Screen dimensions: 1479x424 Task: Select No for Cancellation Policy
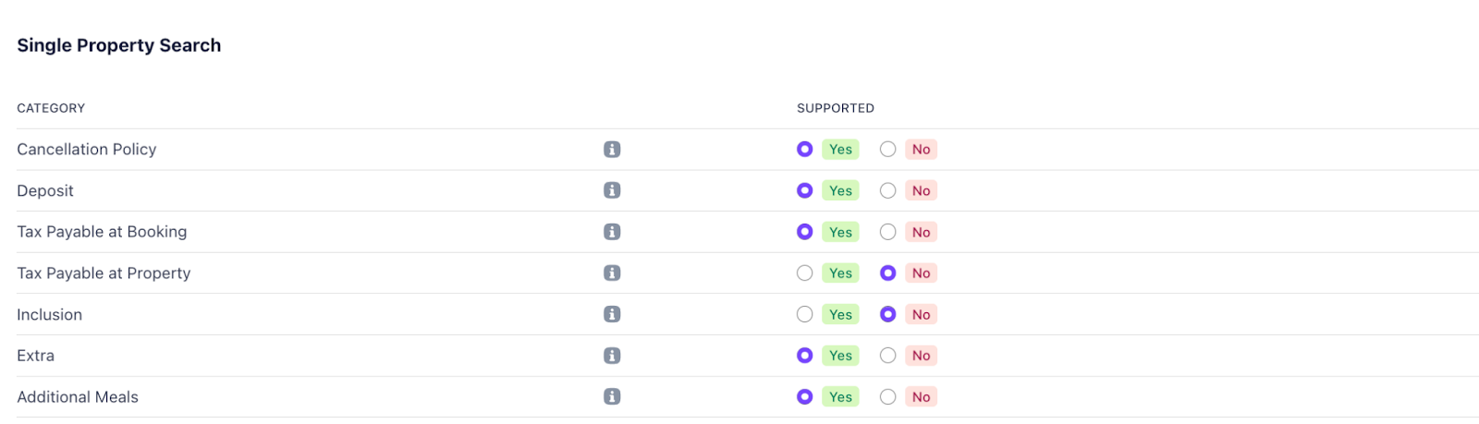click(888, 150)
